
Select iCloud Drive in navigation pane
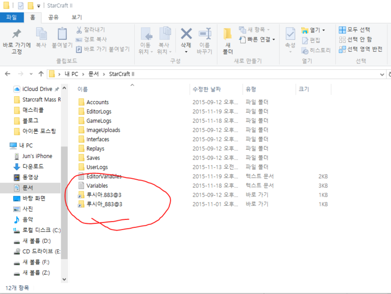(36, 89)
